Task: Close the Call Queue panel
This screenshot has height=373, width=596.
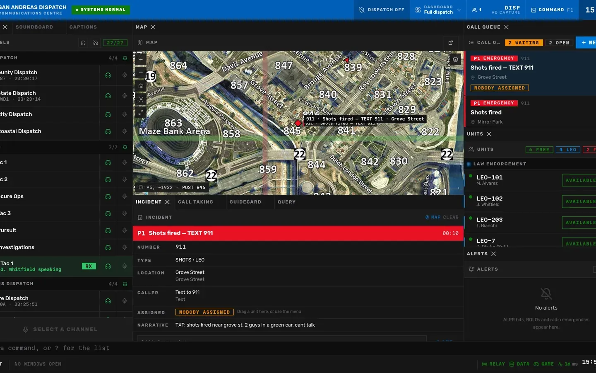Action: (506, 27)
